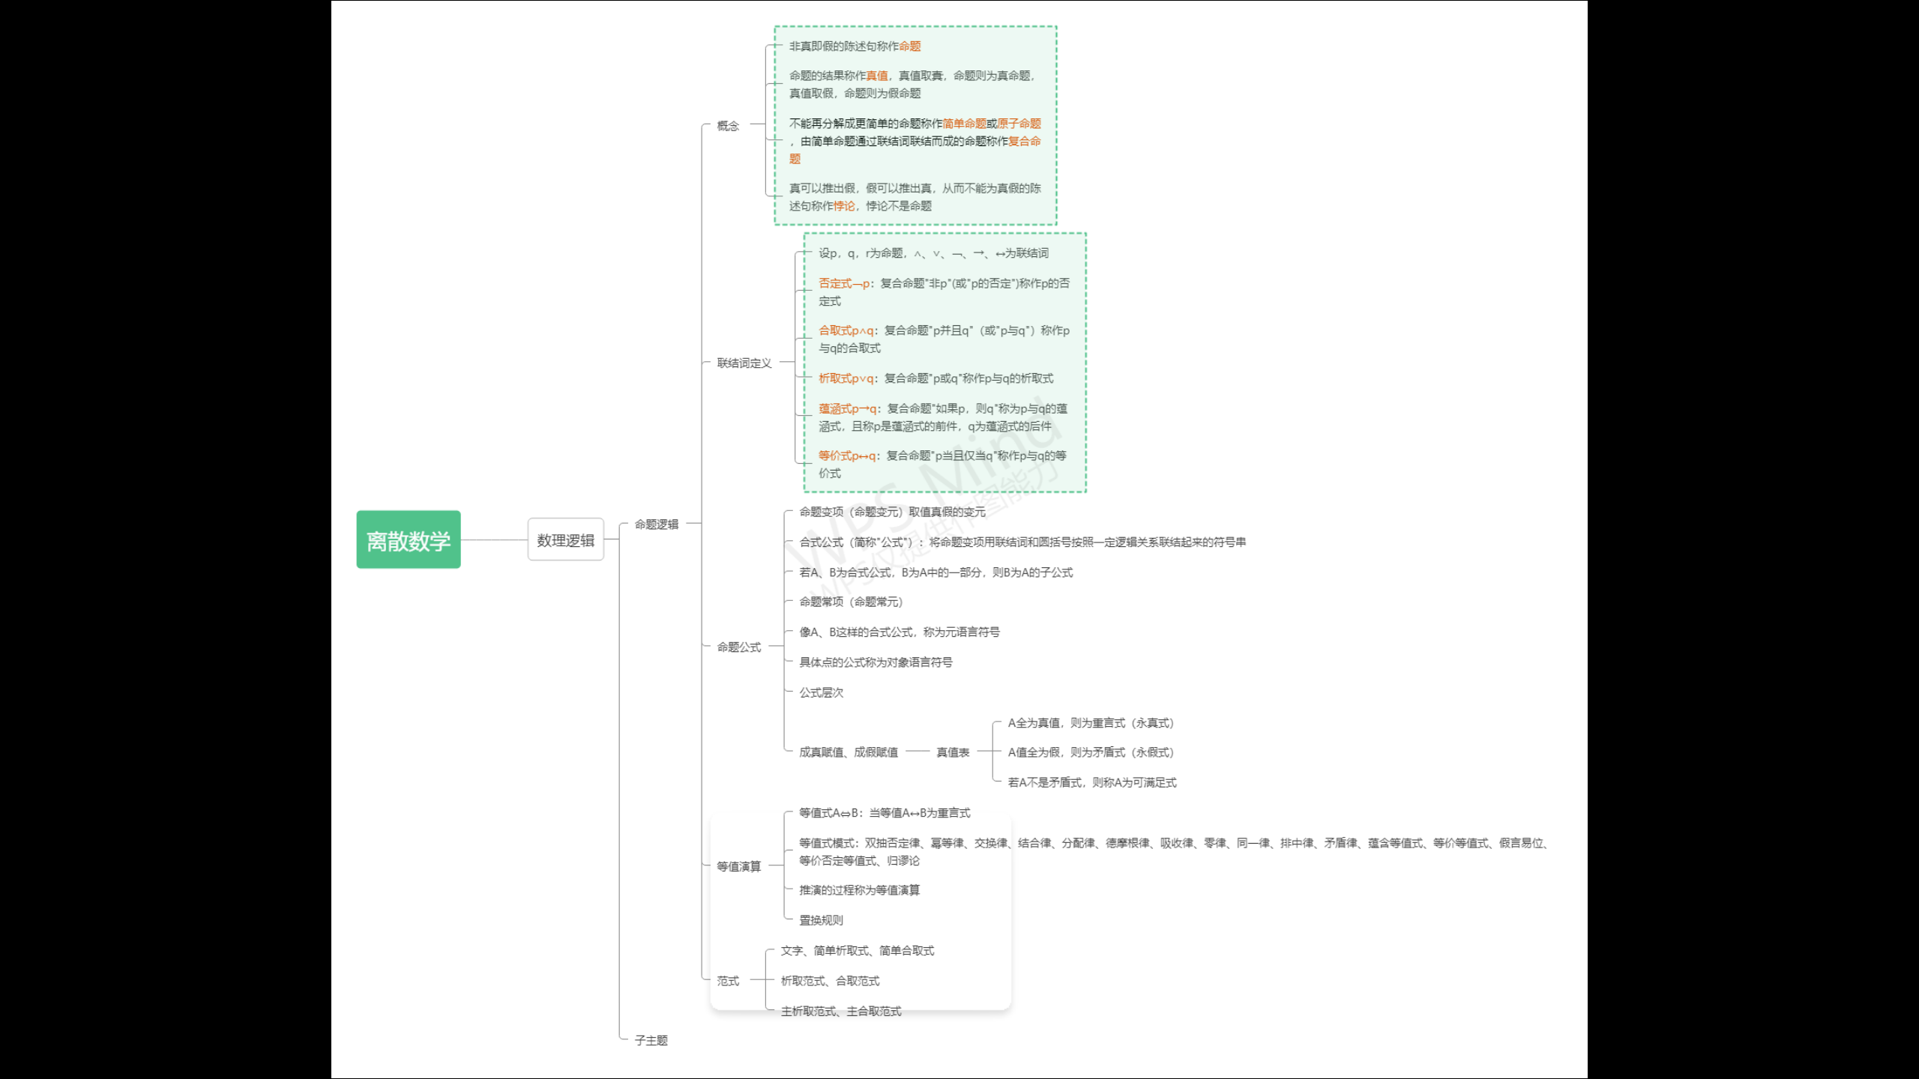Click the 置换规则 node
This screenshot has height=1079, width=1919.
pyautogui.click(x=821, y=921)
